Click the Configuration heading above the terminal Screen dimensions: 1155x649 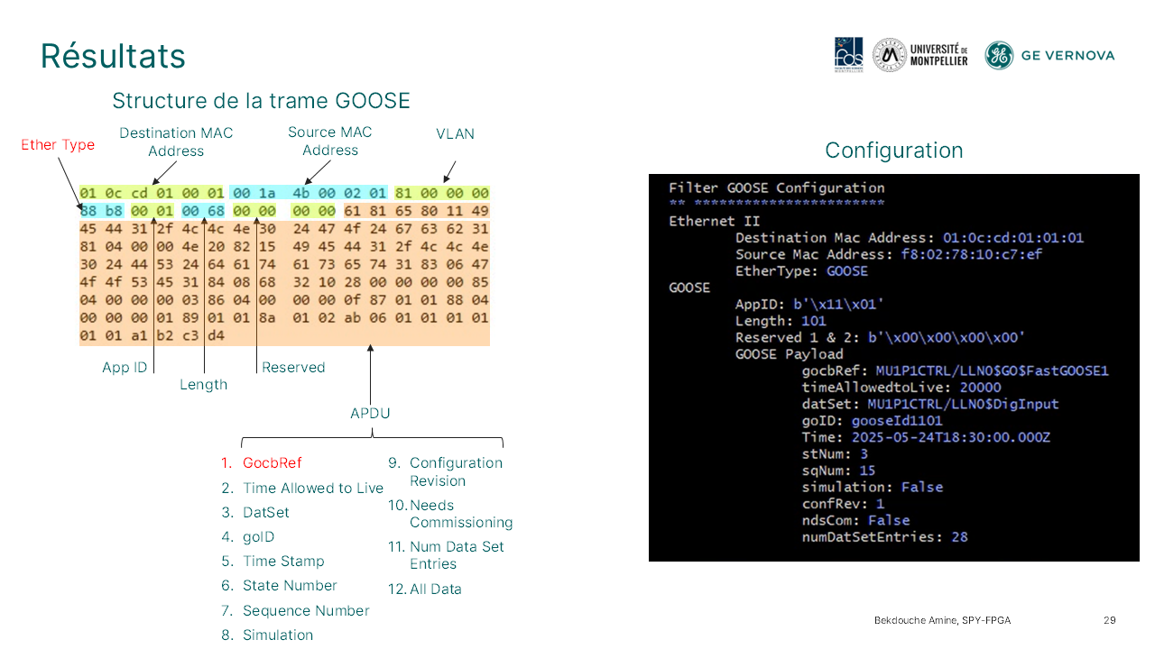coord(893,151)
